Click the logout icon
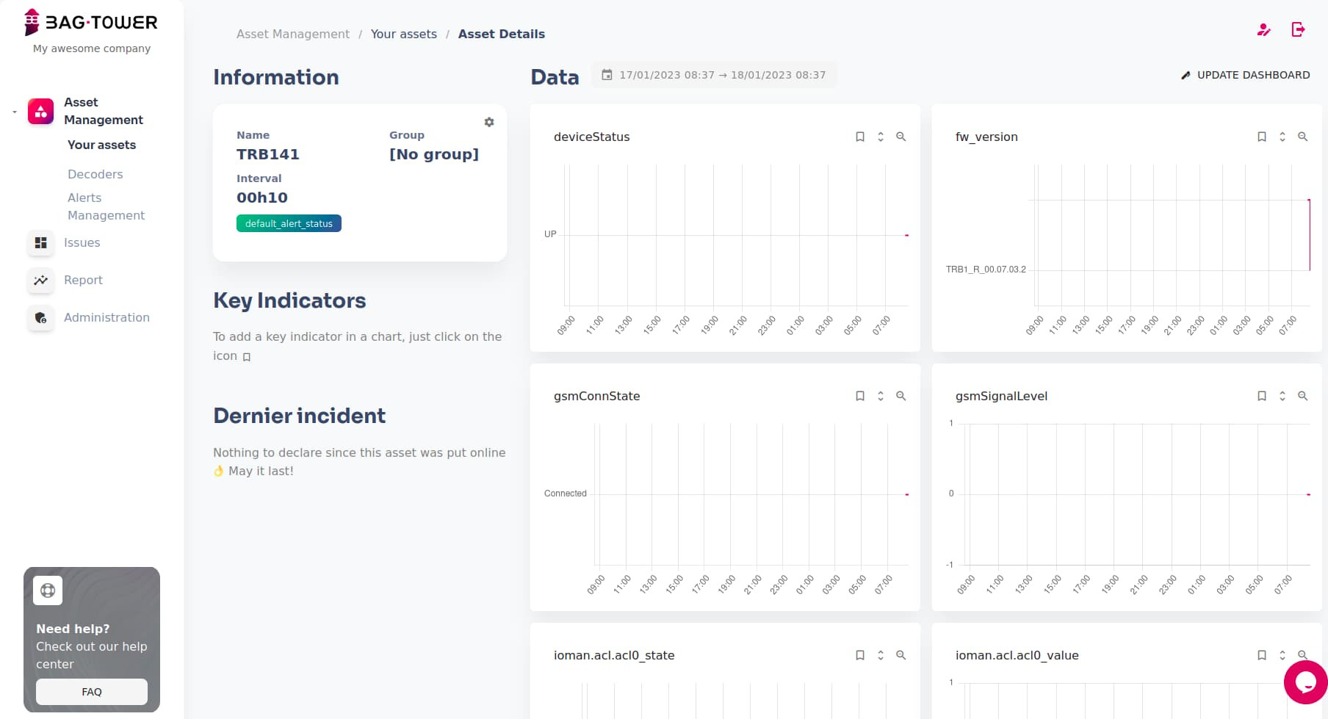The width and height of the screenshot is (1328, 719). point(1298,29)
